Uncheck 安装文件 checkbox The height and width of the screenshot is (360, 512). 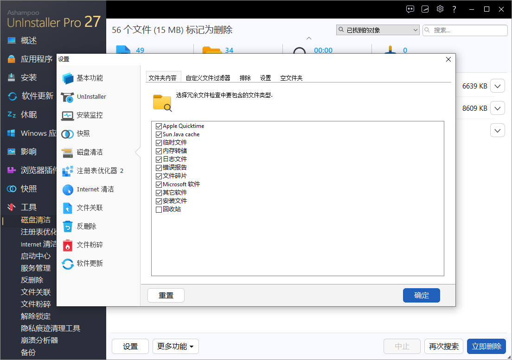(x=159, y=201)
